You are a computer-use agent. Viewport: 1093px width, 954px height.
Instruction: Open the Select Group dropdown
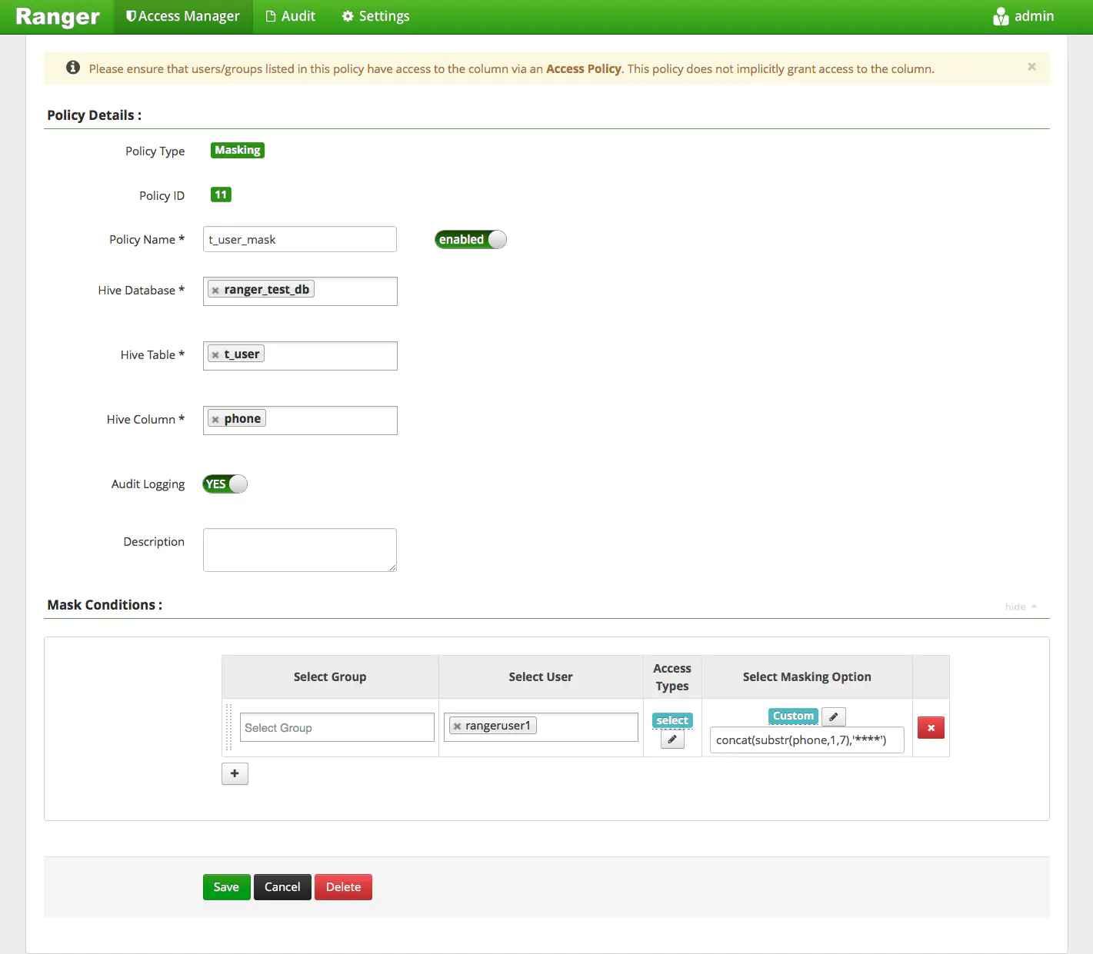[337, 727]
